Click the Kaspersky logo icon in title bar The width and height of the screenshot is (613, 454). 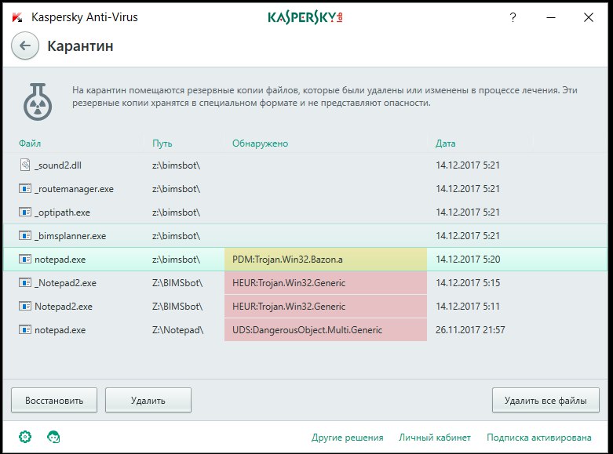click(16, 17)
